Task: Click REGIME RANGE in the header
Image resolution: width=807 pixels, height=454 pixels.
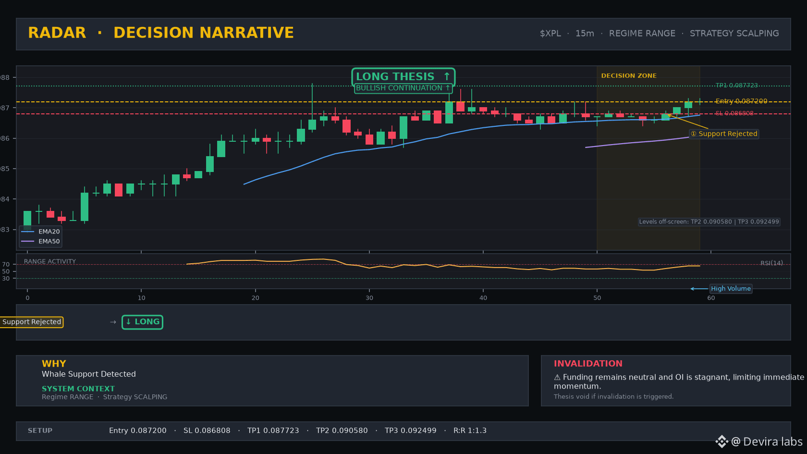Action: coord(642,34)
